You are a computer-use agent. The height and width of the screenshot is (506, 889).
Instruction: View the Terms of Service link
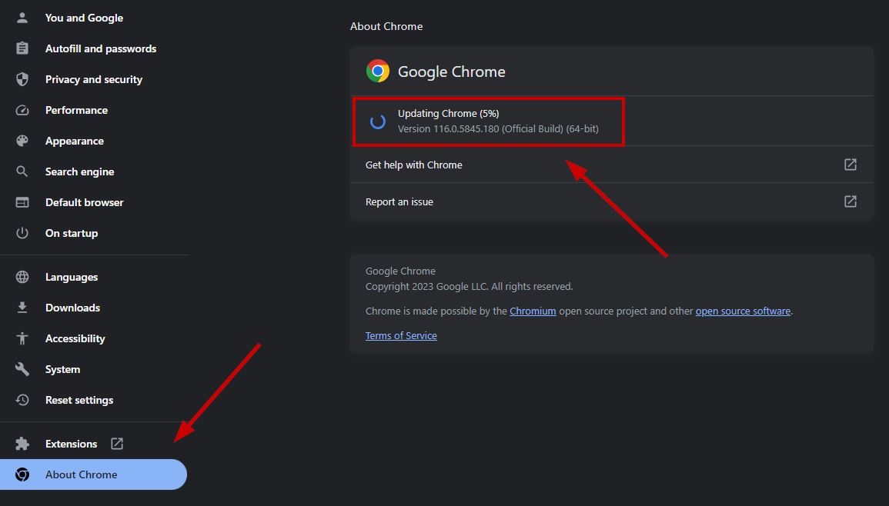[x=400, y=335]
